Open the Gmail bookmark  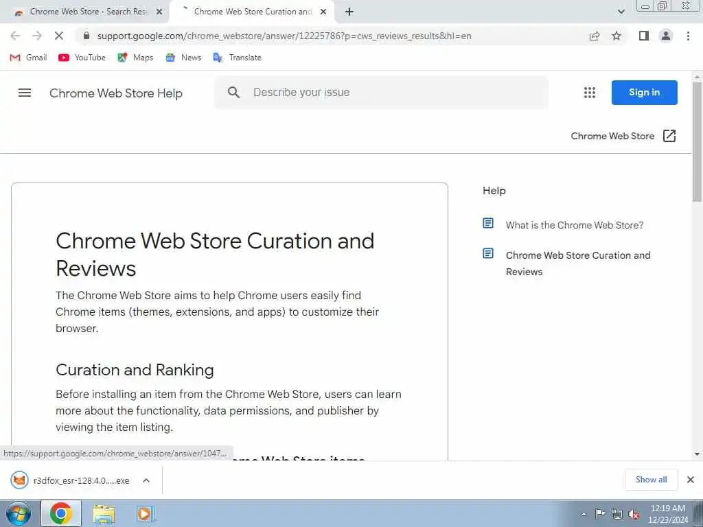tap(28, 58)
